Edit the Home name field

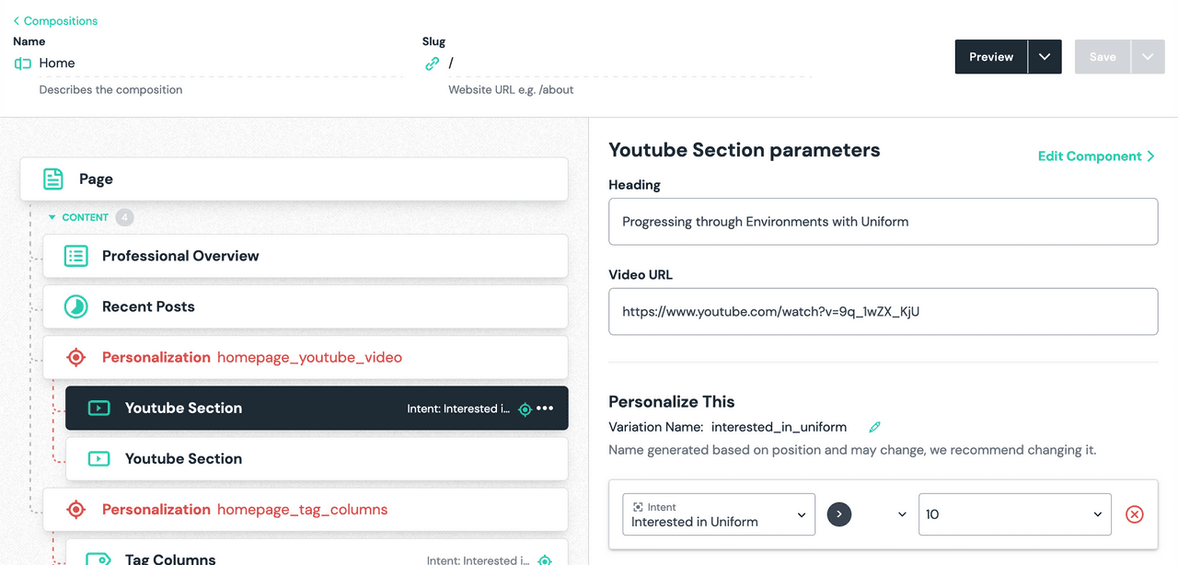tap(218, 63)
